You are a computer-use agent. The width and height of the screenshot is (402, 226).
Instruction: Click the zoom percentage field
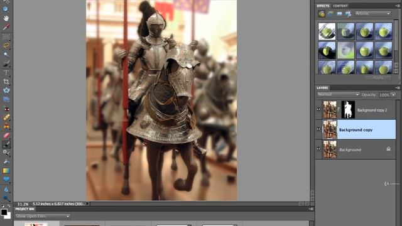(x=23, y=204)
